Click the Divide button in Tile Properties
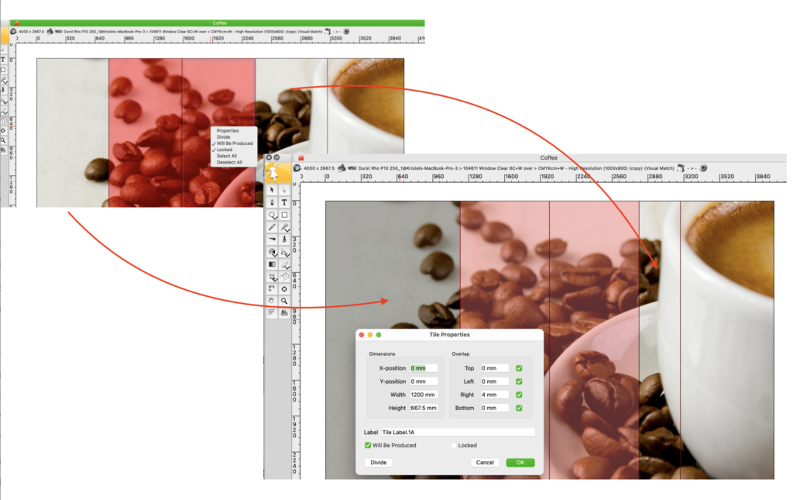793x500 pixels. [x=378, y=463]
